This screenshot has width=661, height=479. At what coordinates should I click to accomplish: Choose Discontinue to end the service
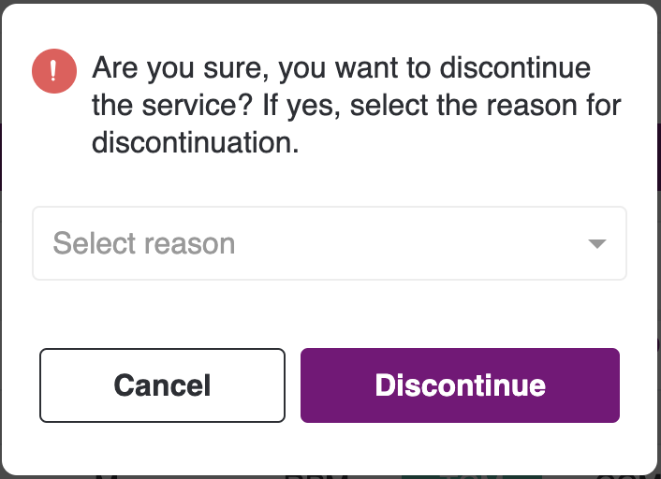(460, 385)
